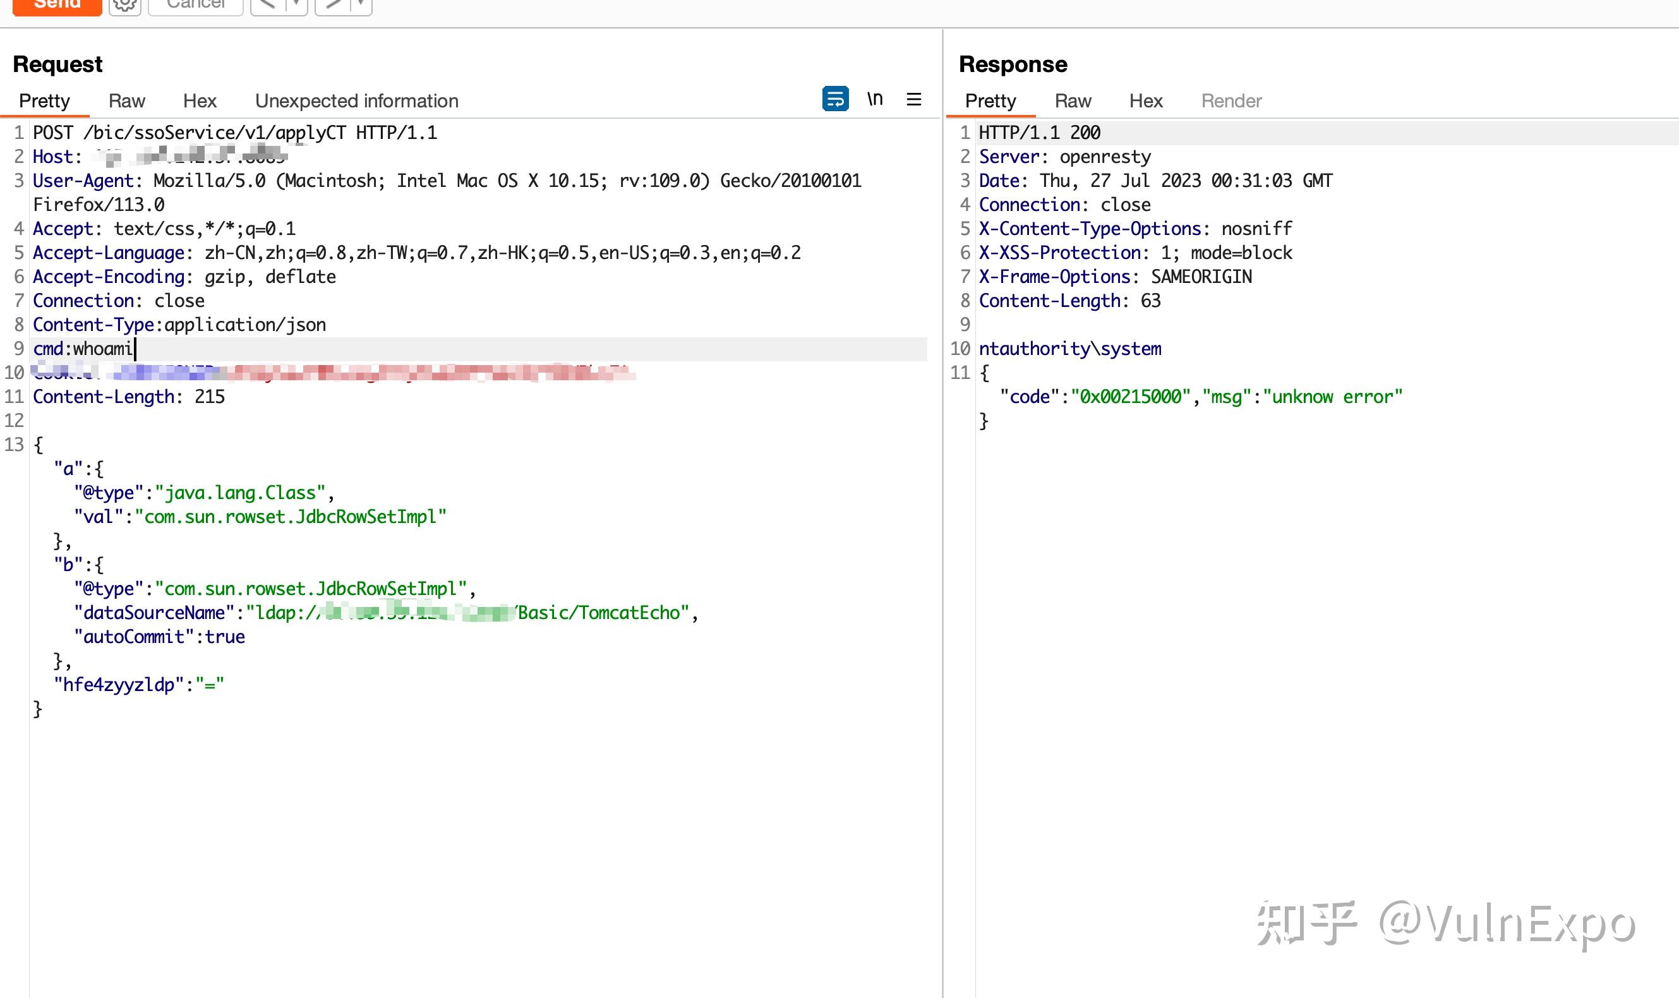This screenshot has height=998, width=1679.
Task: Select the Response Pretty tab
Action: pyautogui.click(x=990, y=101)
